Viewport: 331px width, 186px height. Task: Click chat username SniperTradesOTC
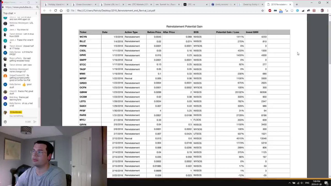[18, 75]
